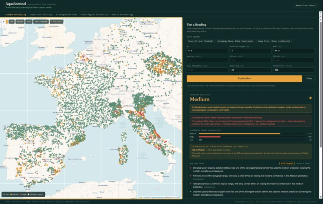Viewport: 323px width, 204px height.
Task: Click the 'Medium' predicted risk level text
Action: [200, 99]
